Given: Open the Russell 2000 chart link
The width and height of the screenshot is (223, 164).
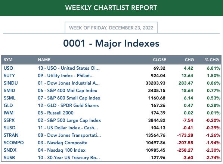Looking at the screenshot, I should 56,113.
